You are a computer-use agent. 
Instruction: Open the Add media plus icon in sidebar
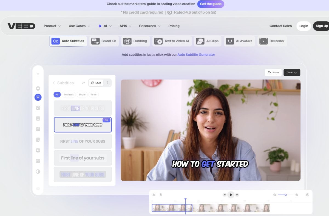click(x=38, y=97)
